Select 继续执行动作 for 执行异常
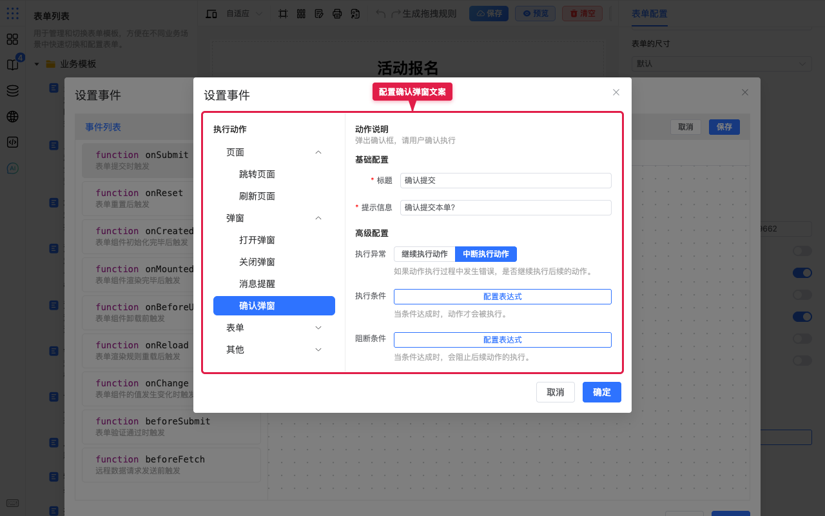 (425, 254)
